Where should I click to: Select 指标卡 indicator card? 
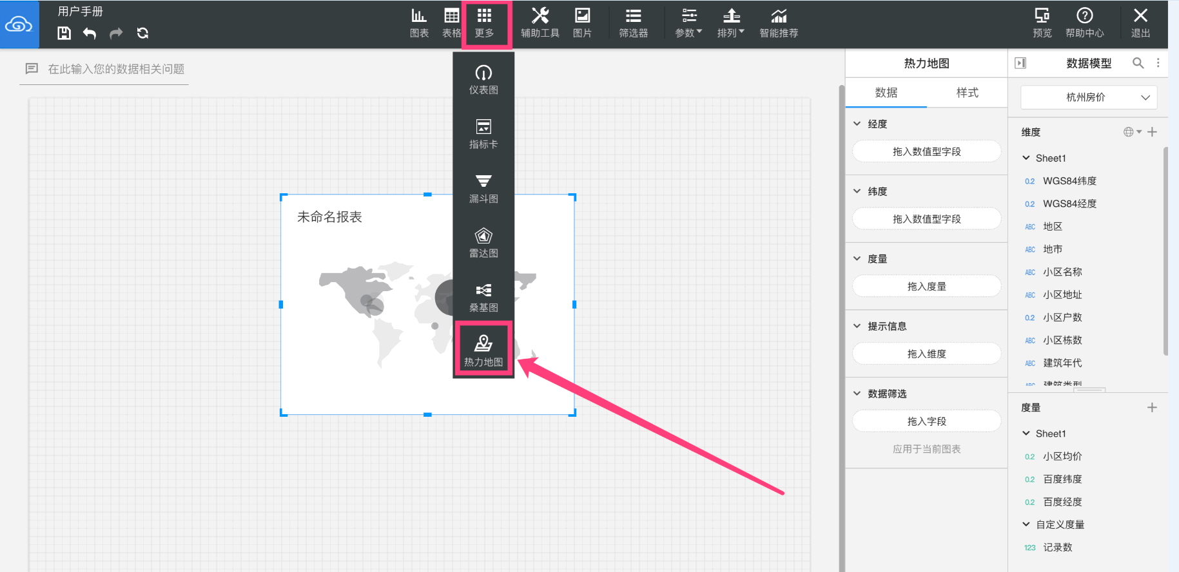point(483,134)
